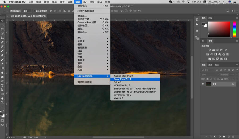This screenshot has height=139, width=239.
Task: Select the Type tool
Action: click(2, 86)
